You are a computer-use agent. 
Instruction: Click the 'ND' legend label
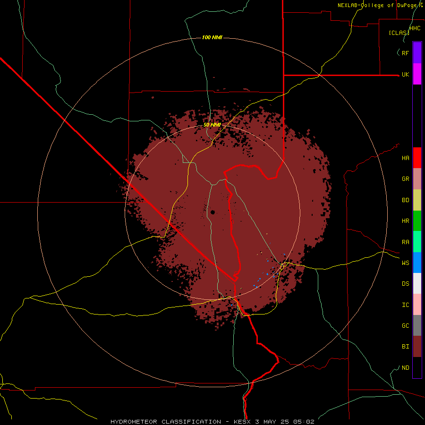tap(405, 368)
